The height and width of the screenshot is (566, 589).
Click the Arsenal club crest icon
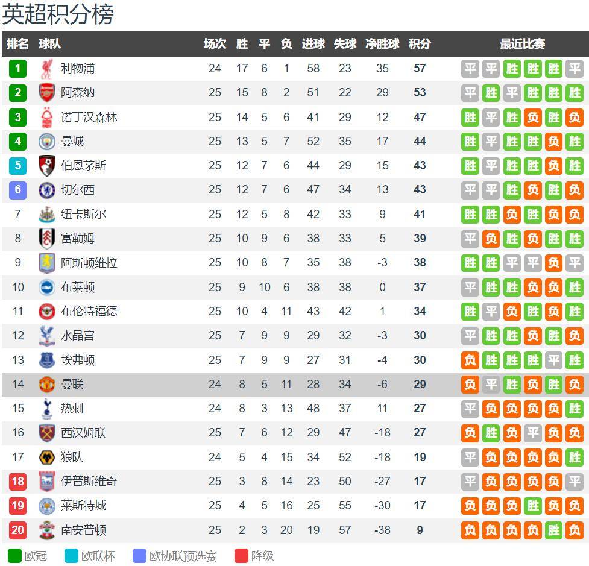coord(46,93)
